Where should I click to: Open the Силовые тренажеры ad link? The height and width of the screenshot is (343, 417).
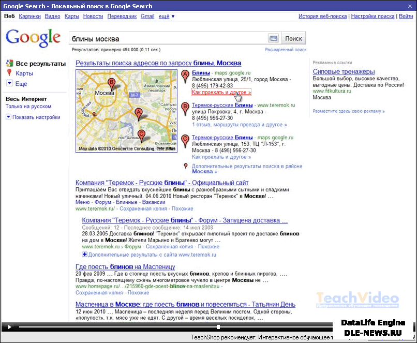coord(344,71)
